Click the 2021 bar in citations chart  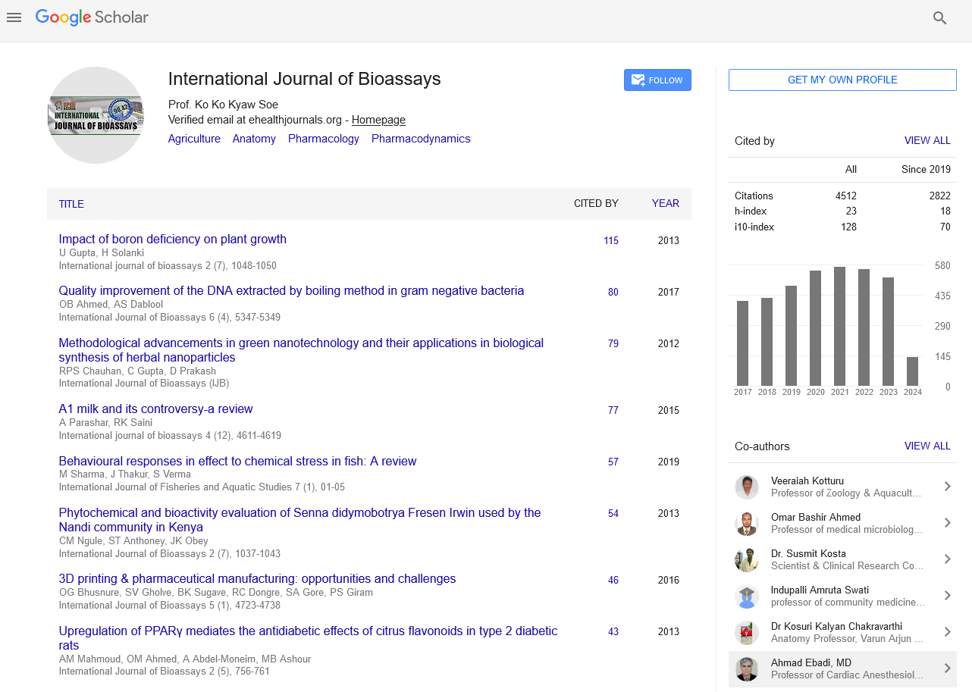pos(840,326)
